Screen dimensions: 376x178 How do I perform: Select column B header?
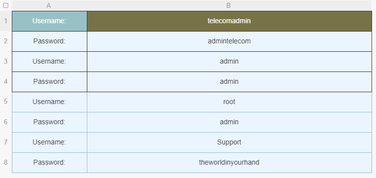pos(229,5)
